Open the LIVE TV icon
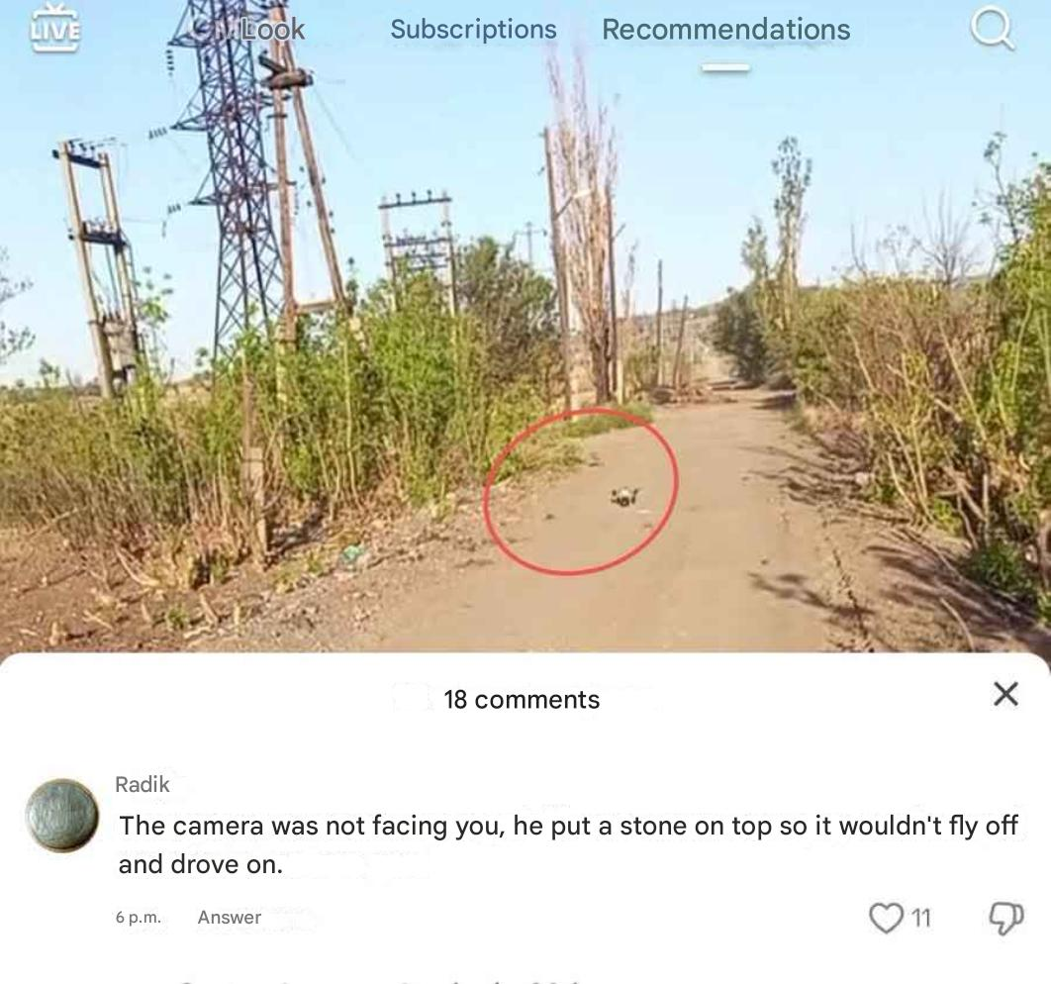Viewport: 1051px width, 984px height. (x=55, y=28)
